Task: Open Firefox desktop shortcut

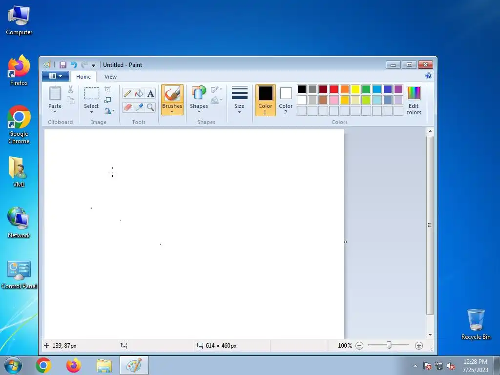Action: [x=19, y=70]
